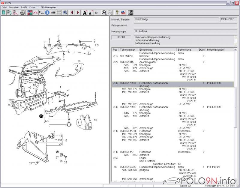This screenshot has height=188, width=240.
Task: Click callout number 21 in the diagram
Action: (x=31, y=163)
